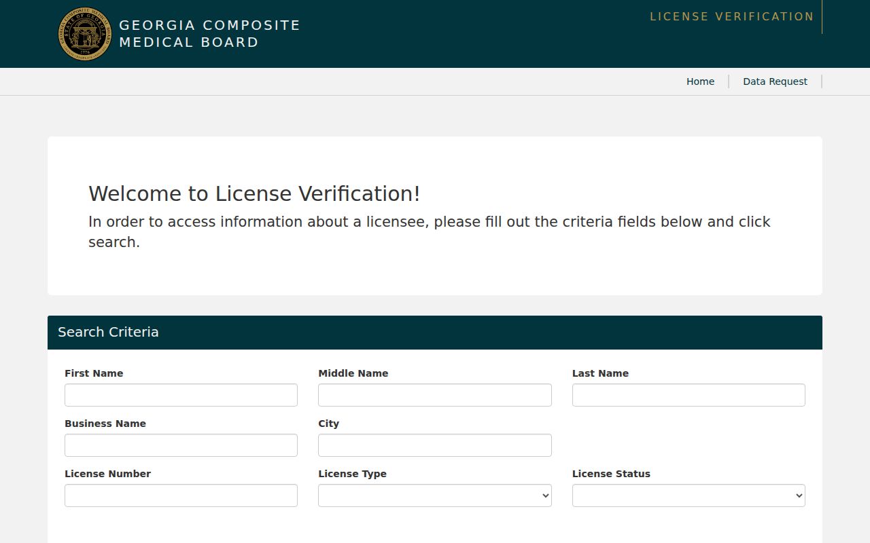Image resolution: width=870 pixels, height=543 pixels.
Task: Open the Home navigation link
Action: 700,81
